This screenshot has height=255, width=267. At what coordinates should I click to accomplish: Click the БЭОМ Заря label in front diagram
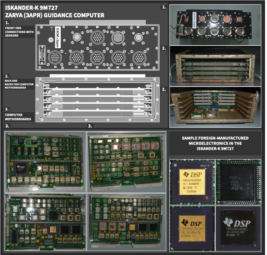pyautogui.click(x=57, y=38)
